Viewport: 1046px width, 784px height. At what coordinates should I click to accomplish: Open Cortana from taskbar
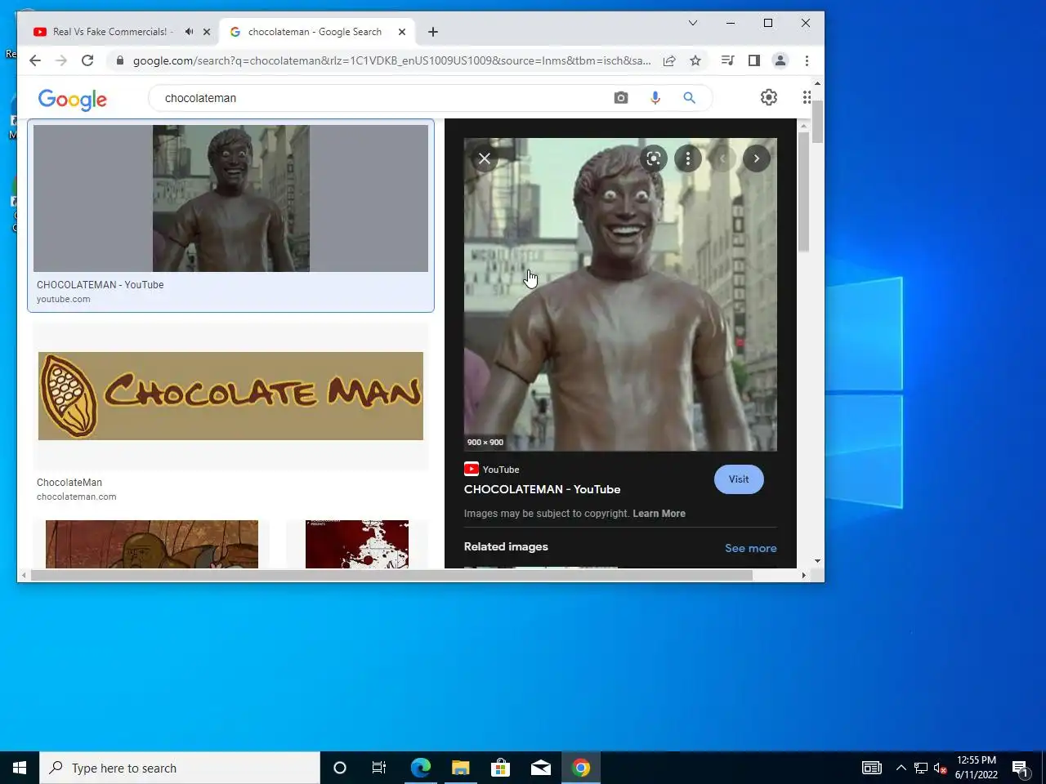click(x=340, y=768)
